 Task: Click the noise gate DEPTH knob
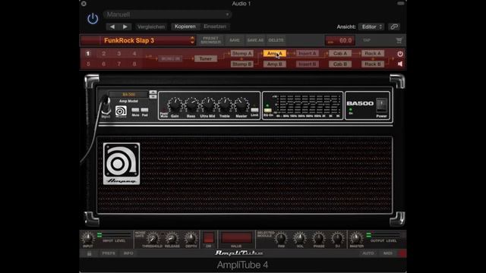[191, 238]
